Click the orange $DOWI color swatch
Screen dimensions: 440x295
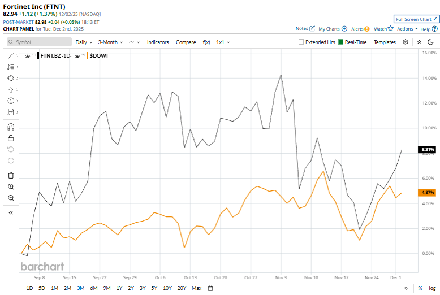87,55
